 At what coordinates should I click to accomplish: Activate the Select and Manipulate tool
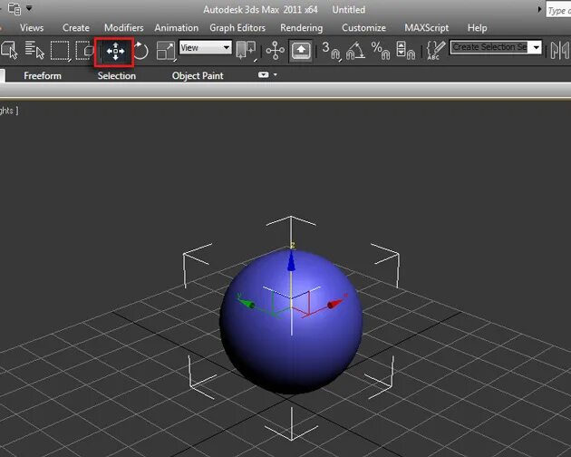click(275, 50)
